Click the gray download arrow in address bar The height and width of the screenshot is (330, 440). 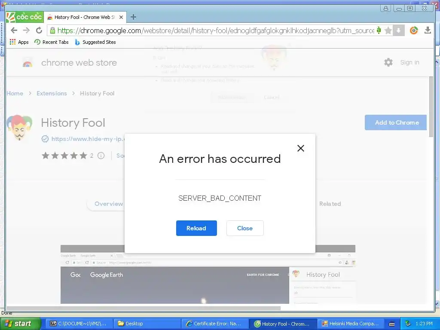click(x=398, y=31)
